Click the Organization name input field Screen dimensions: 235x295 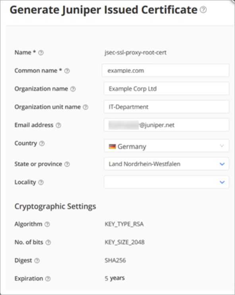click(167, 89)
